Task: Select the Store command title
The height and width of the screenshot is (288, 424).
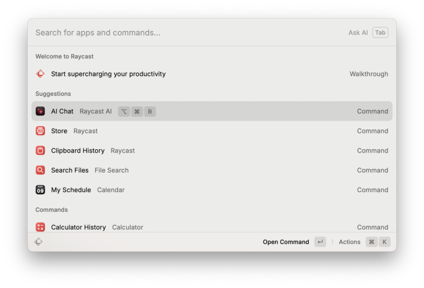Action: [59, 131]
